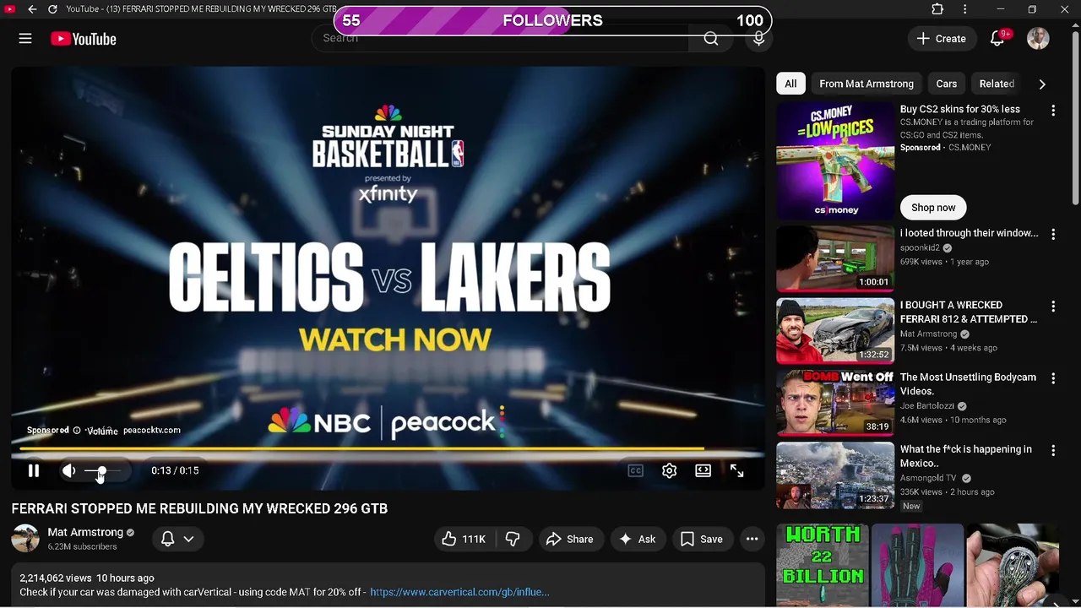Image resolution: width=1081 pixels, height=608 pixels.
Task: Open Joe Bartolozzi channel name
Action: tap(927, 406)
